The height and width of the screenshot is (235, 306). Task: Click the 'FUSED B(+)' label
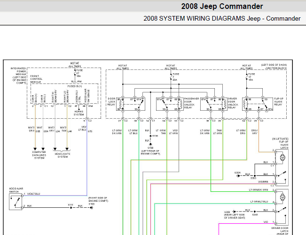coord(75,86)
